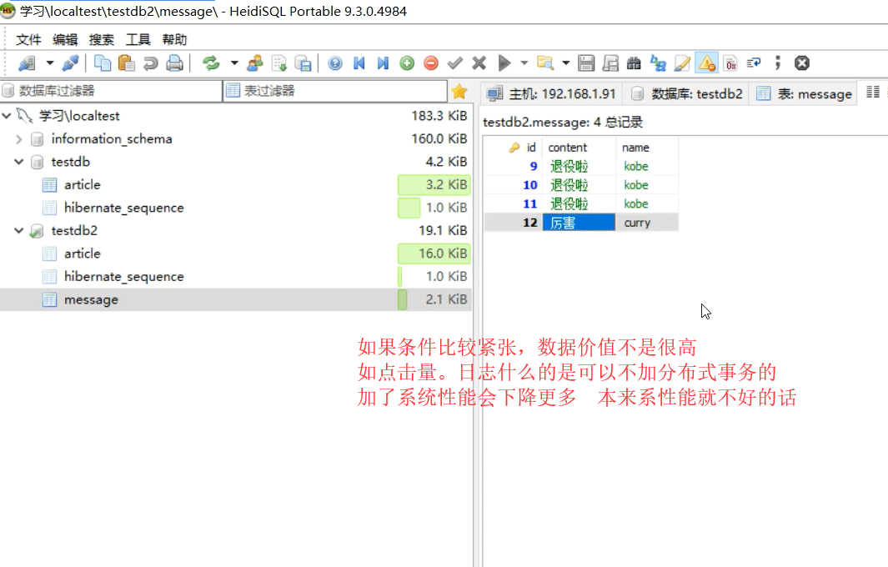
Task: Open the 帮助 menu
Action: click(174, 40)
